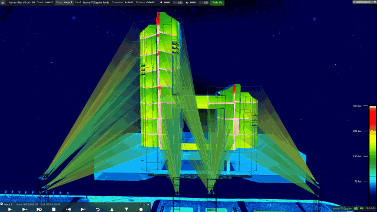Click the Fade Up button
This screenshot has height=212, width=377.
click(217, 2)
